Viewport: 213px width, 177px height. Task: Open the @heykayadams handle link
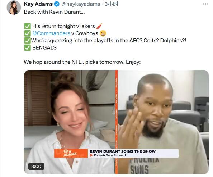point(81,4)
